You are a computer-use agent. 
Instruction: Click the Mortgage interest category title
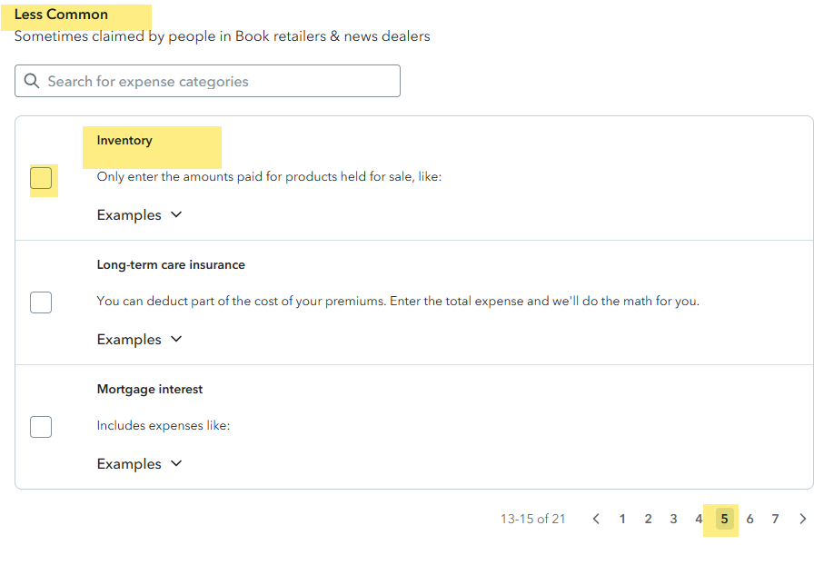(150, 390)
